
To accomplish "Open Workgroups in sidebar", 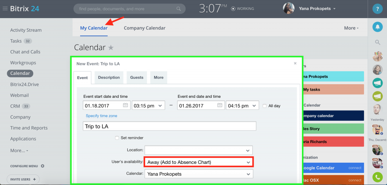I will 23,63.
